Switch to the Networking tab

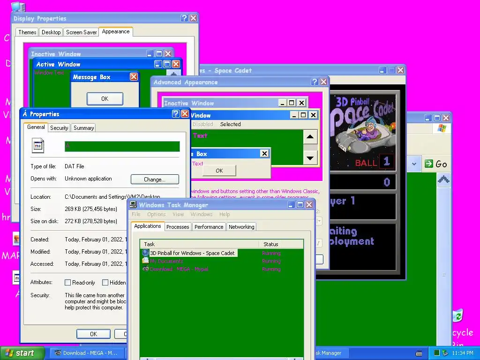coord(241,227)
